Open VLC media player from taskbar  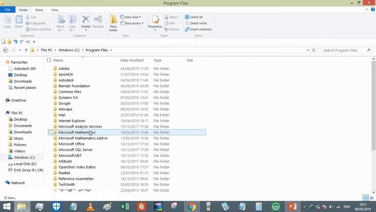click(x=90, y=207)
